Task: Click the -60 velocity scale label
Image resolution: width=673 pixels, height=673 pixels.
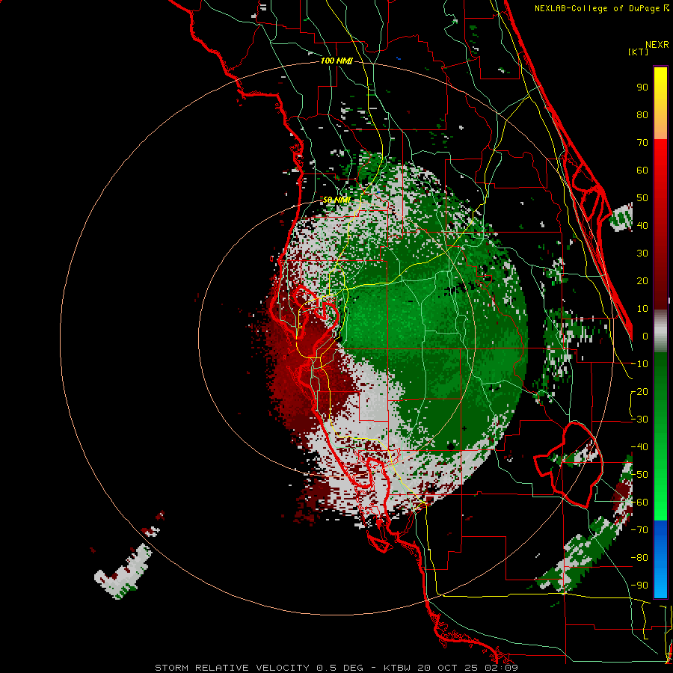Action: point(639,503)
